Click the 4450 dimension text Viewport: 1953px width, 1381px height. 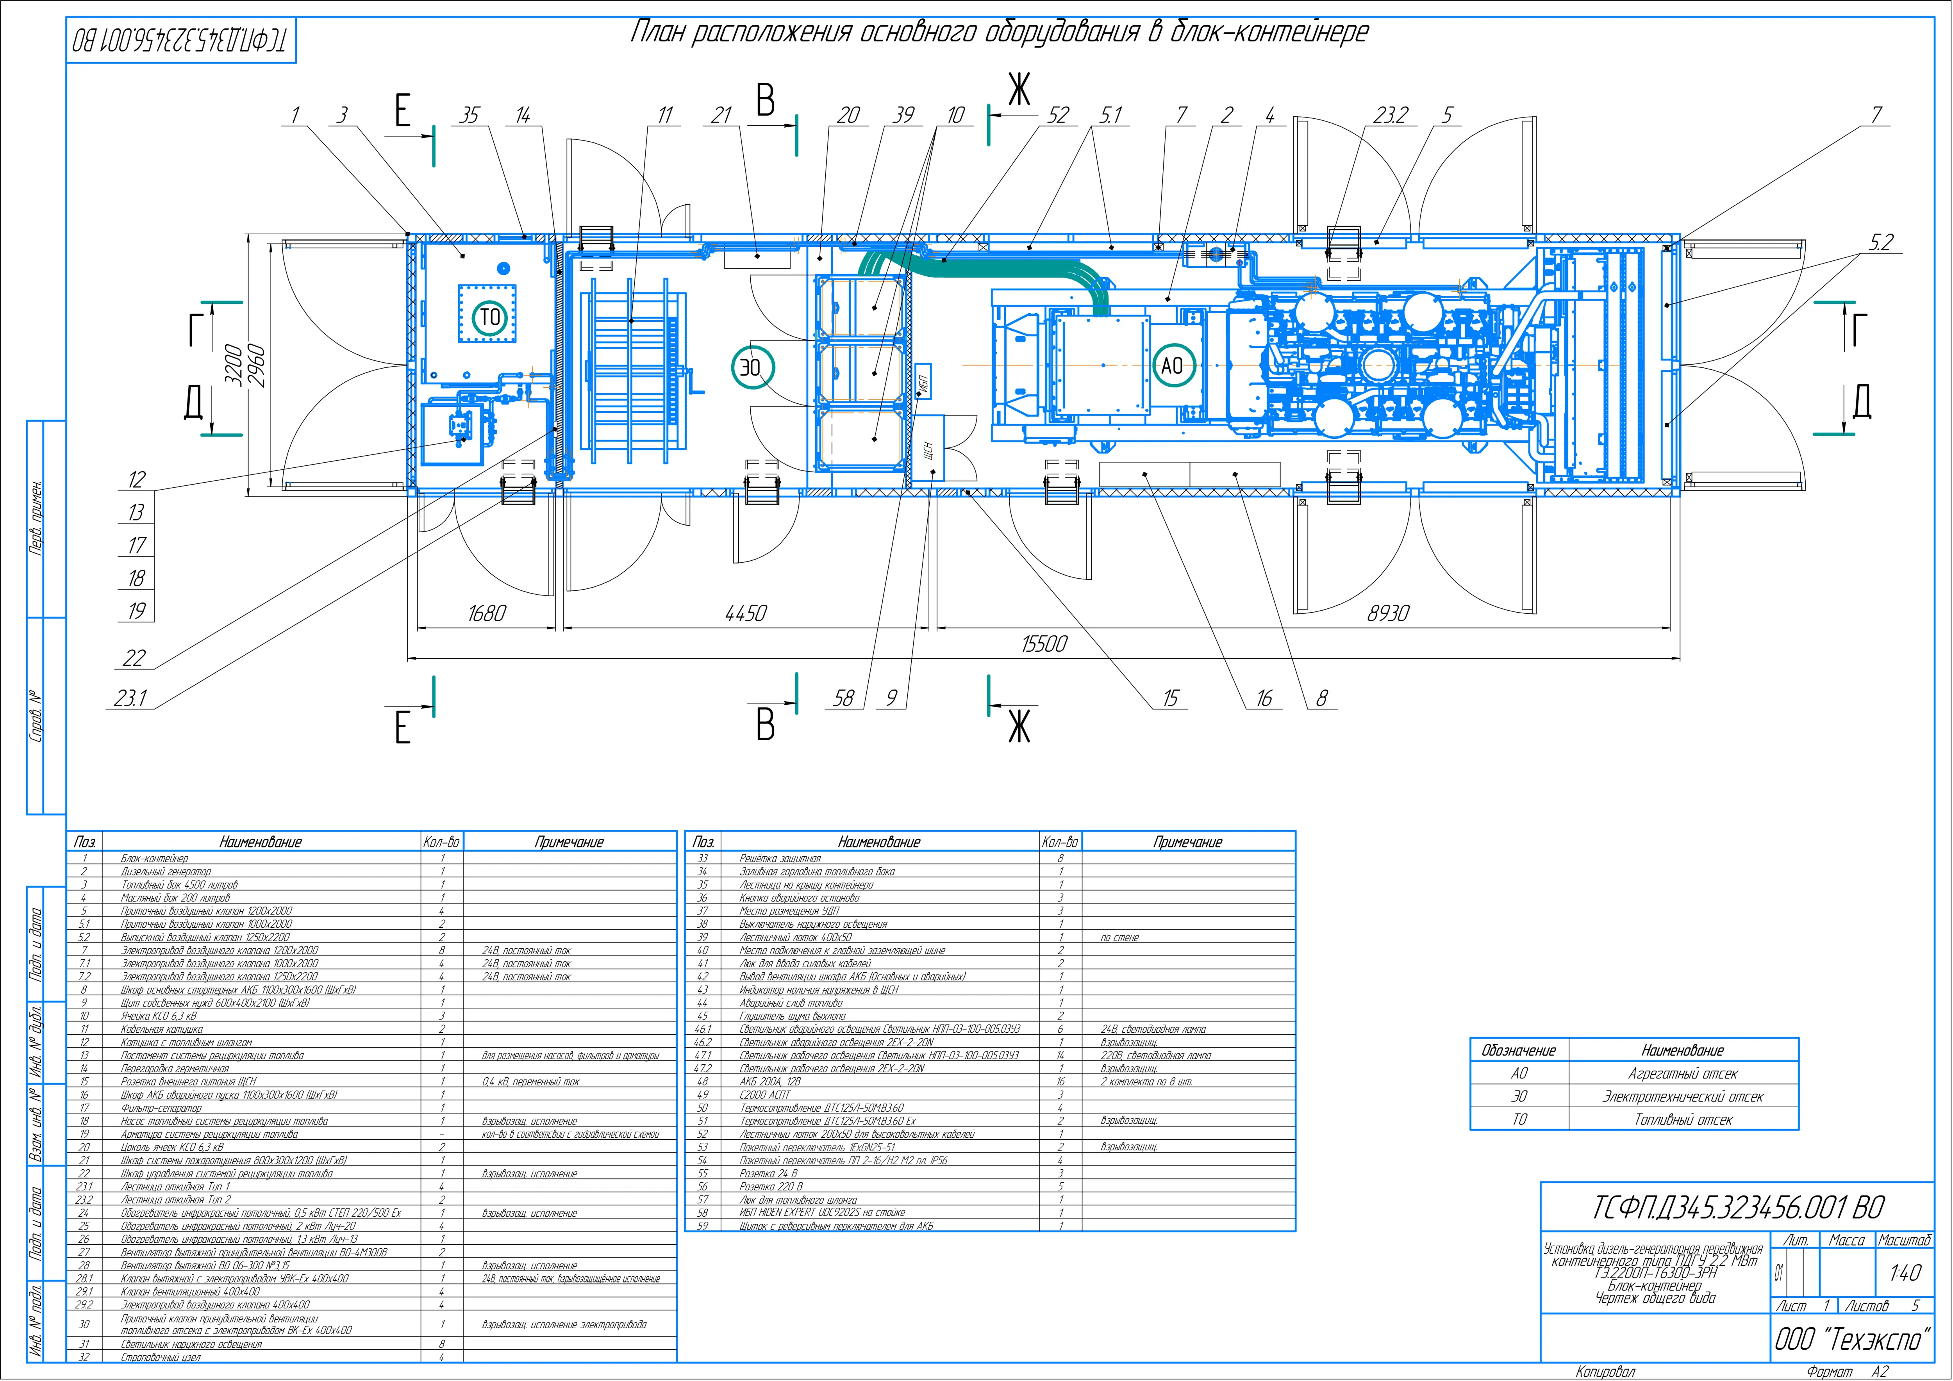coord(745,613)
